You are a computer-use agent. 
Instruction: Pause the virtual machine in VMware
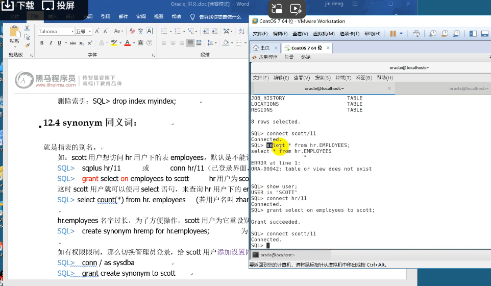click(x=392, y=34)
